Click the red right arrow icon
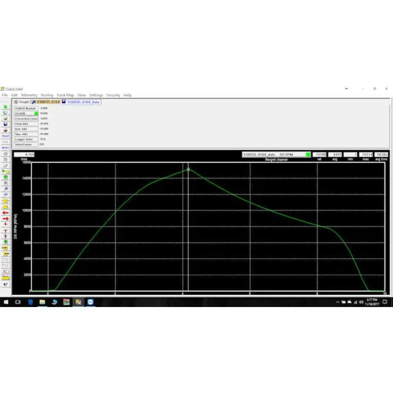 6,219
